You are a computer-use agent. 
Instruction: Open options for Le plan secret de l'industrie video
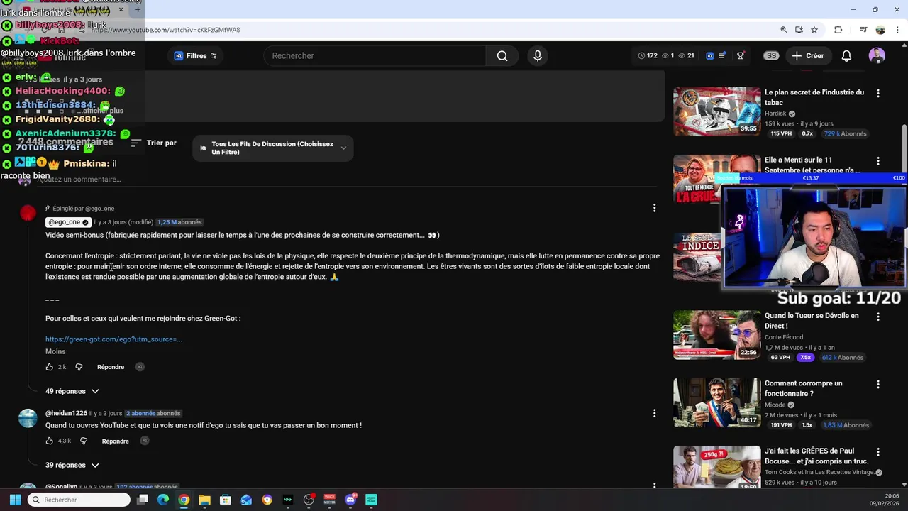[878, 93]
